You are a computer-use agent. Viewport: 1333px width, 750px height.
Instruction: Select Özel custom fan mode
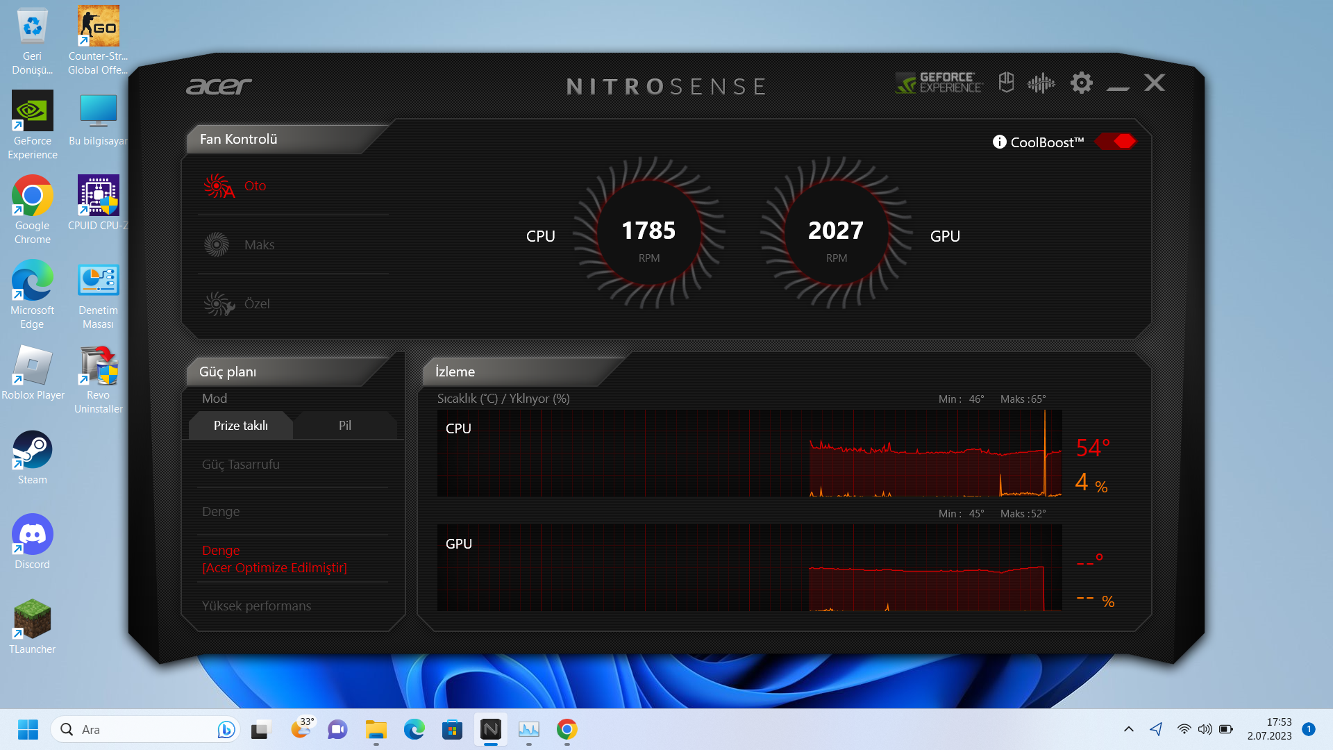click(236, 304)
